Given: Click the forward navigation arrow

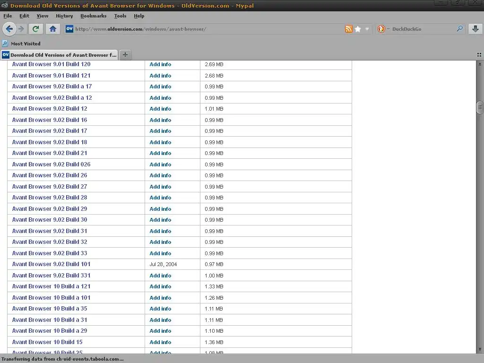Looking at the screenshot, I should (21, 29).
